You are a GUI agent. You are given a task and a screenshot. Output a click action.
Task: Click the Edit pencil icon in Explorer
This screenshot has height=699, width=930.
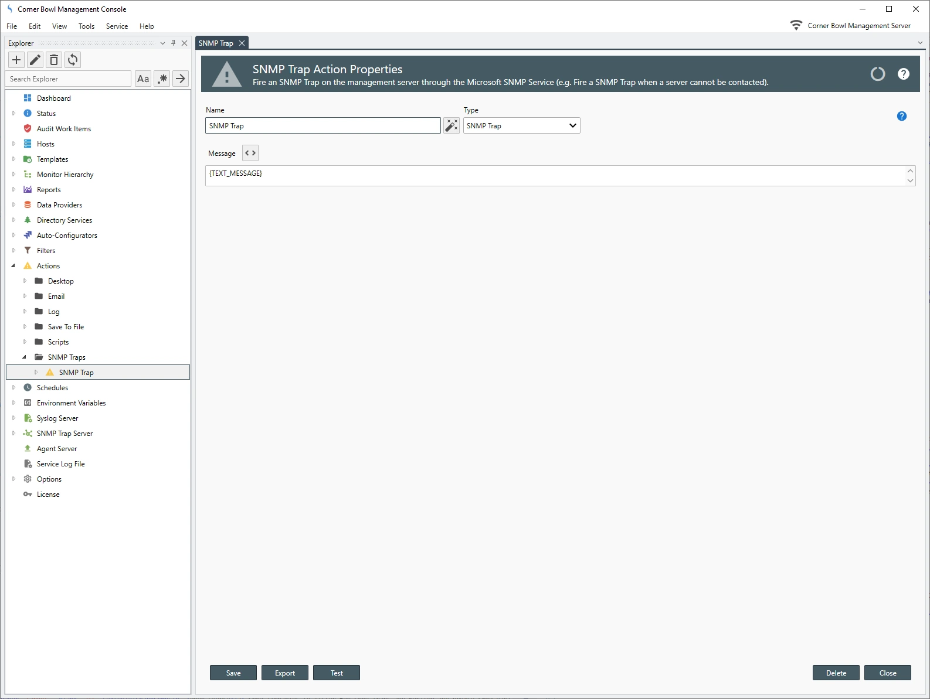[35, 60]
